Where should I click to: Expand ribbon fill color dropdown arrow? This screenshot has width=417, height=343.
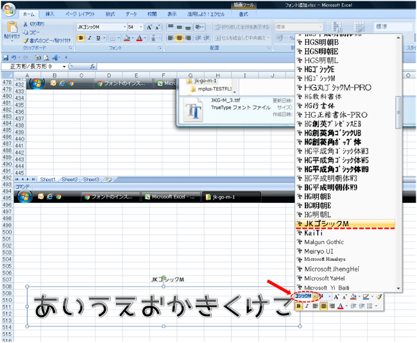click(x=132, y=38)
